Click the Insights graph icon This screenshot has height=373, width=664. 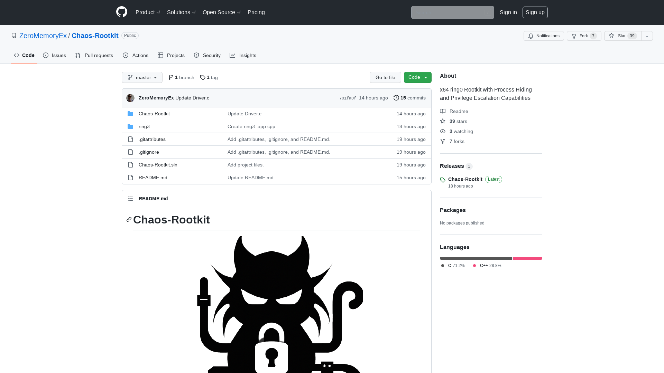[233, 55]
